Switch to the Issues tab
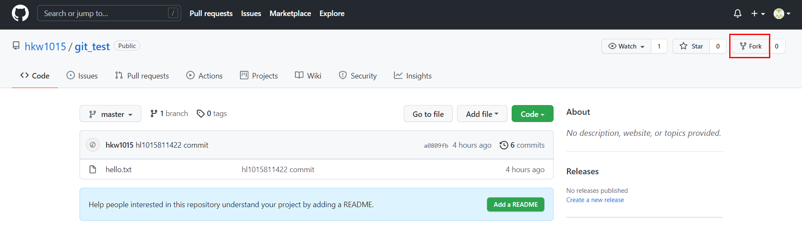 click(x=82, y=76)
